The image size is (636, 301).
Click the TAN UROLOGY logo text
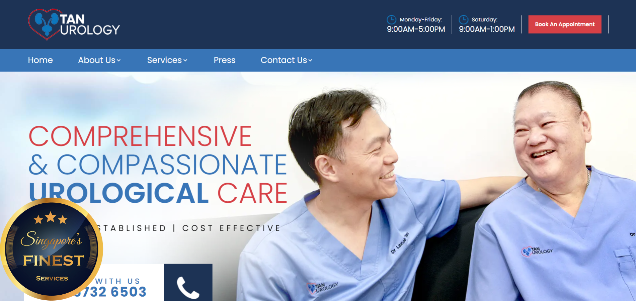click(x=90, y=24)
